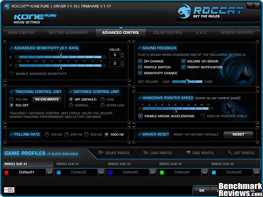The width and height of the screenshot is (263, 197).
Task: Switch to Advanced Control tab
Action: (121, 32)
